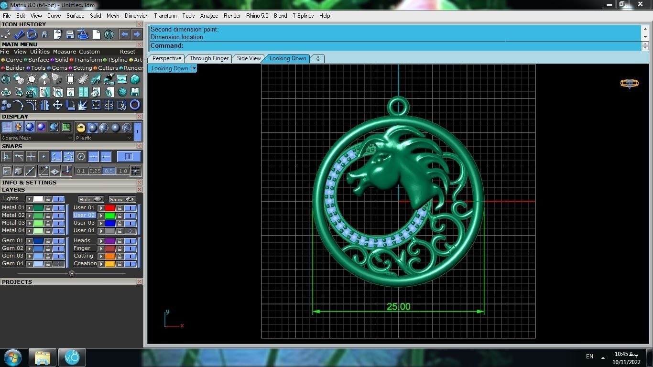Select the 0.25 grid snap spacing
Screen dimensions: 653x367
coord(95,171)
